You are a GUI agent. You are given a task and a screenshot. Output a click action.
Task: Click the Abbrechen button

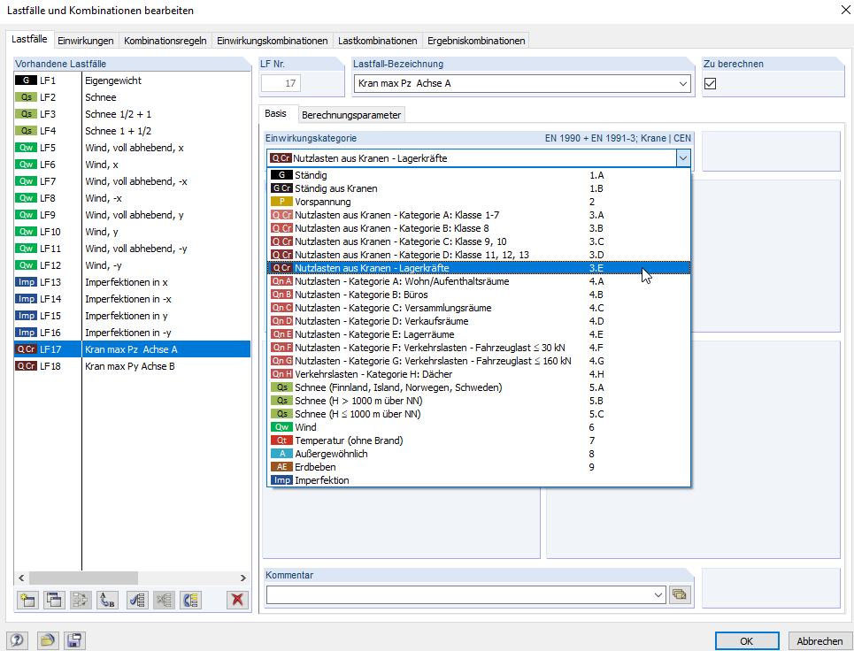pos(819,640)
